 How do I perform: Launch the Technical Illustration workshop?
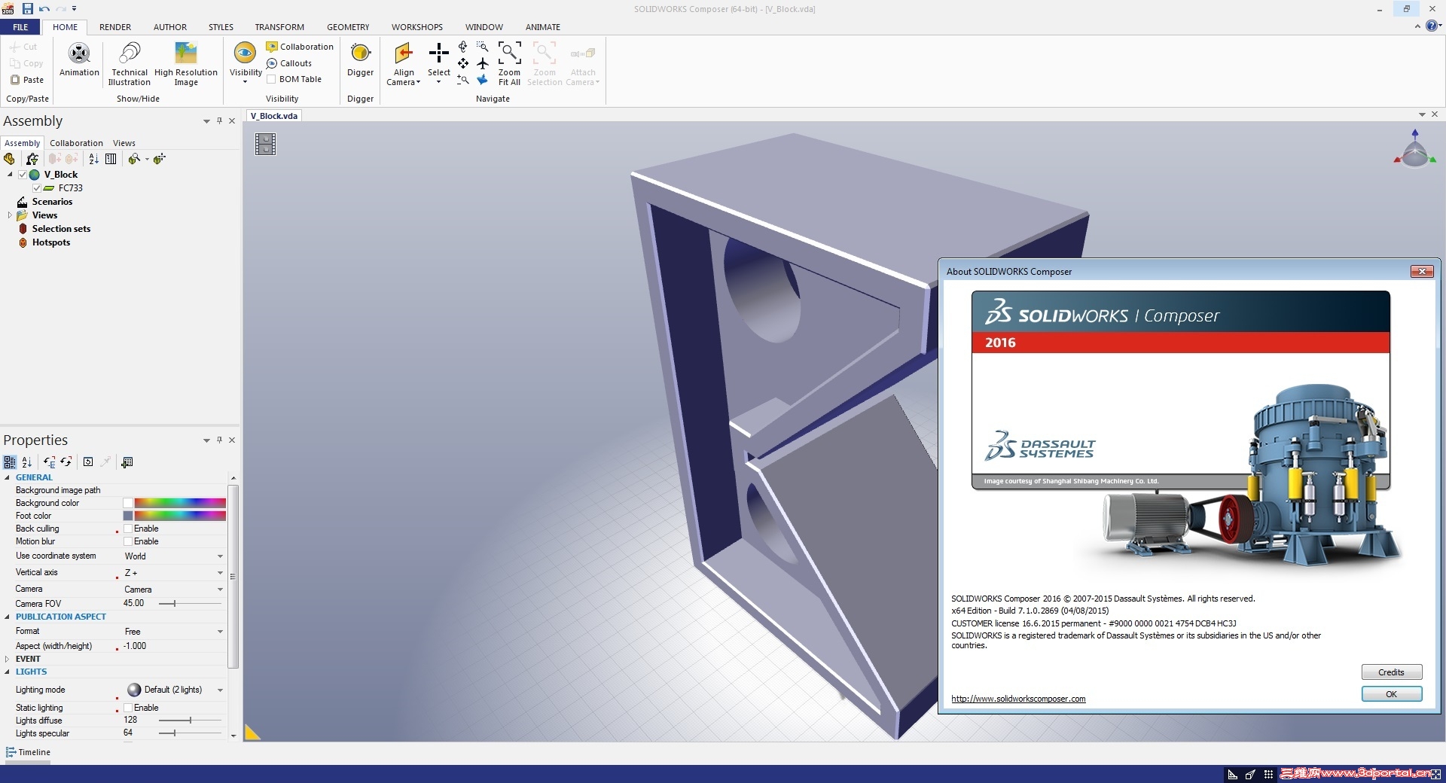click(x=130, y=63)
